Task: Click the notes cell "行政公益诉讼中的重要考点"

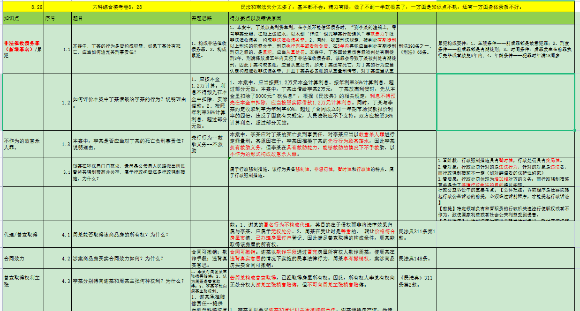Action: pyautogui.click(x=505, y=203)
